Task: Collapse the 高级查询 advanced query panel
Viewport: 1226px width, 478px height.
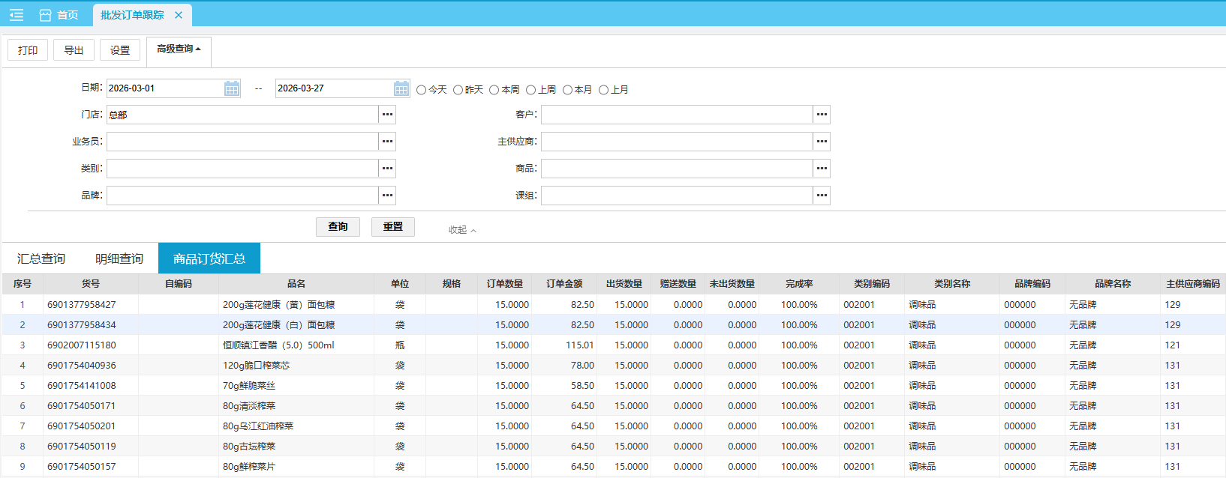Action: [179, 49]
